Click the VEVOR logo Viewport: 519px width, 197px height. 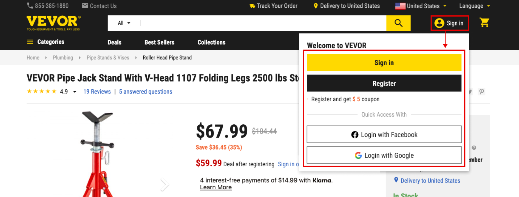(x=53, y=23)
